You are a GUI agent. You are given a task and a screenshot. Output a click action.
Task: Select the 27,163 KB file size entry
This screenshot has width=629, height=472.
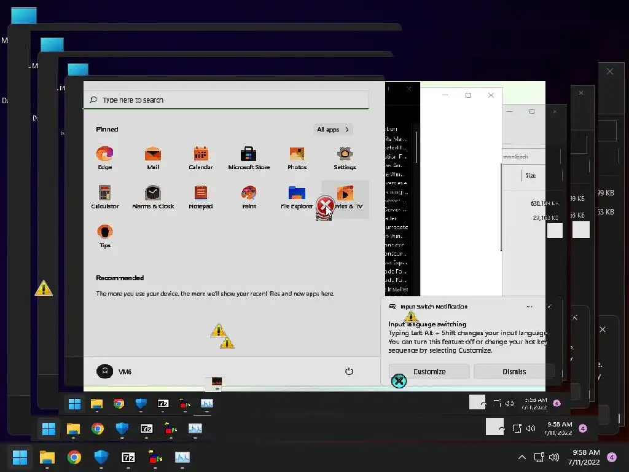[545, 218]
